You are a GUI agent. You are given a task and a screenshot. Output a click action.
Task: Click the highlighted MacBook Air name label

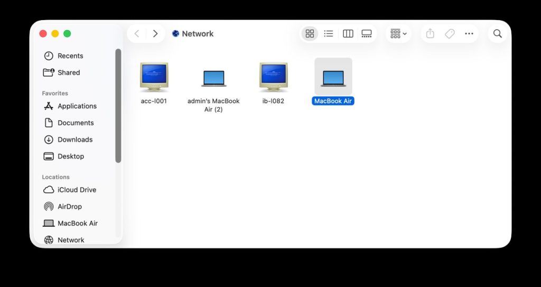coord(333,101)
